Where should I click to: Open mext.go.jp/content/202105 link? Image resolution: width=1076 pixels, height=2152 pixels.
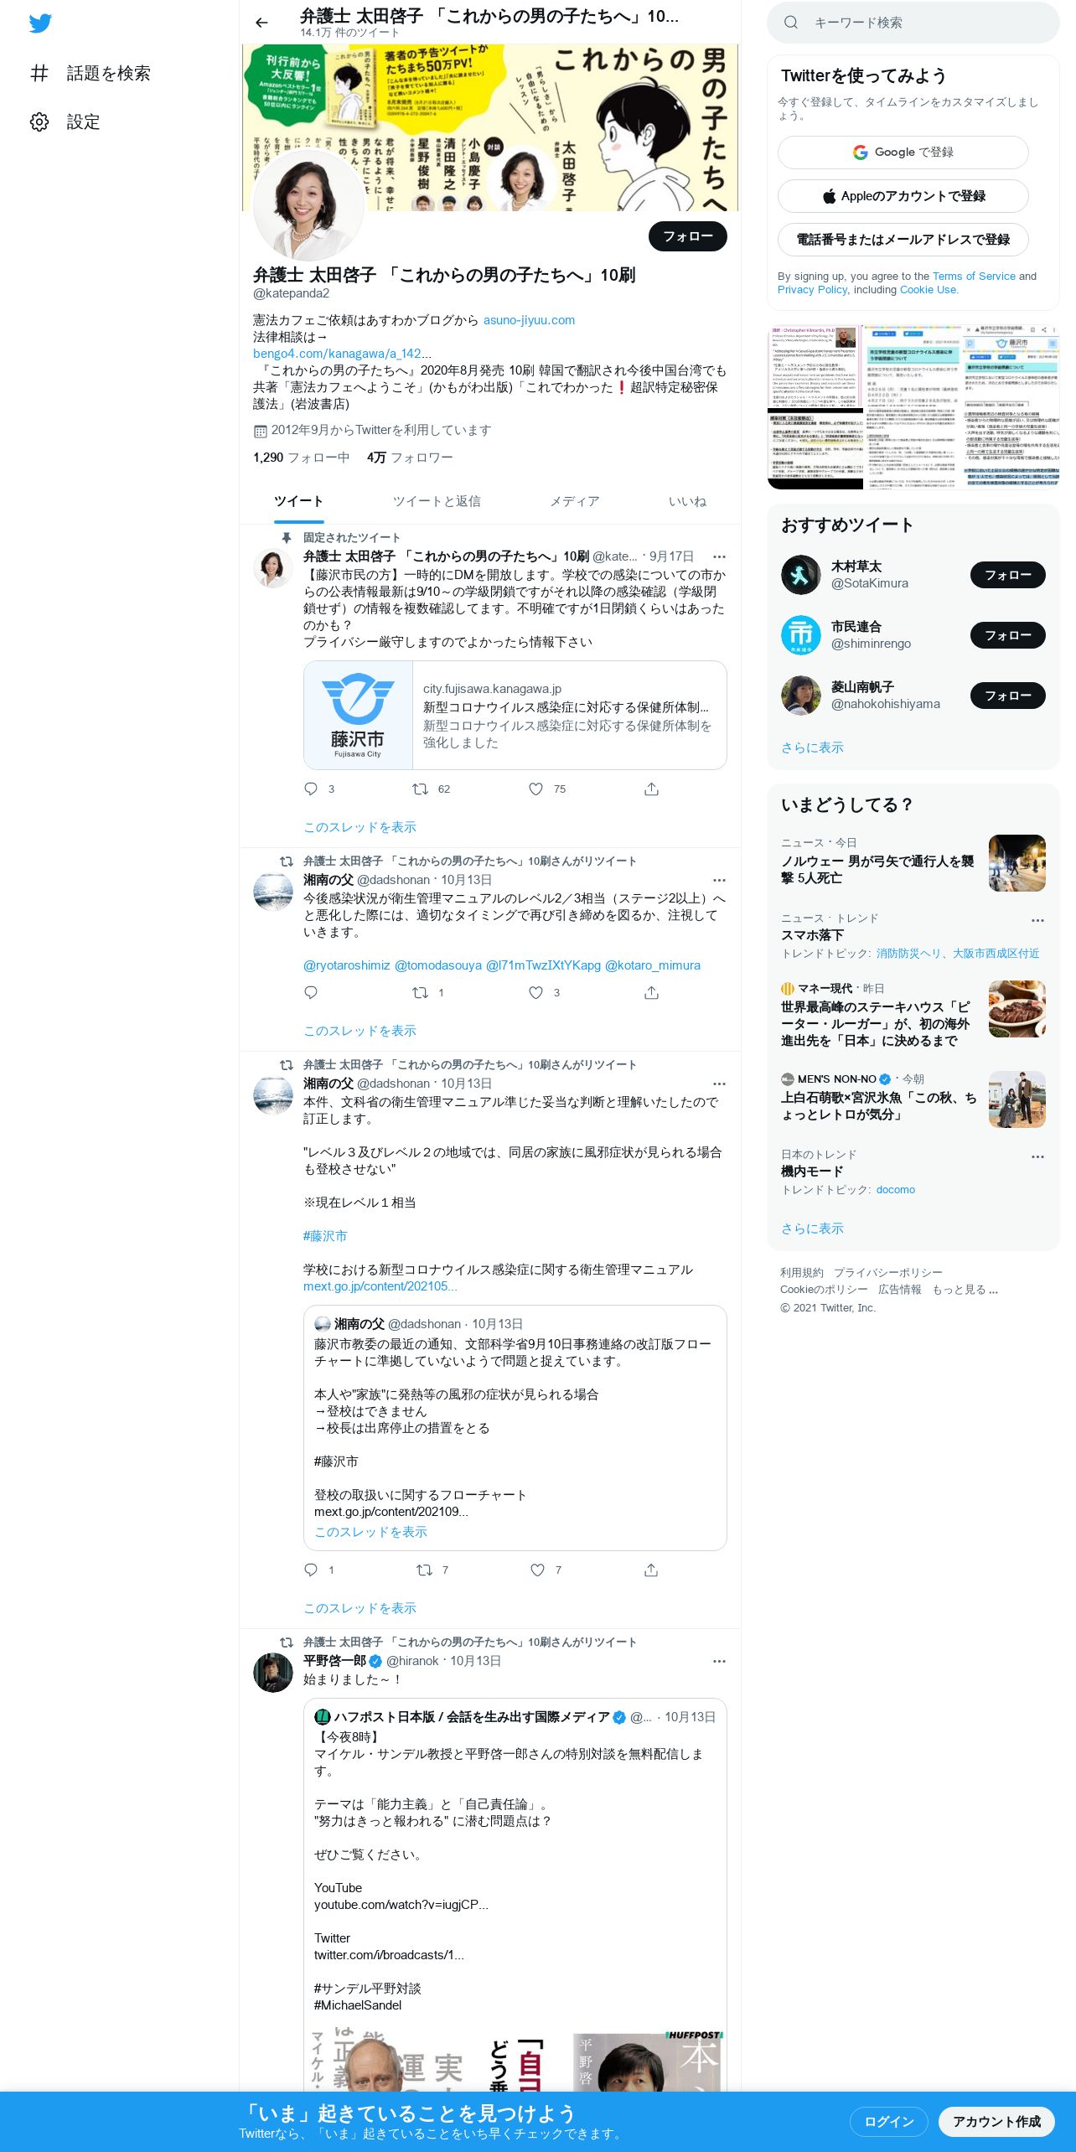380,1286
